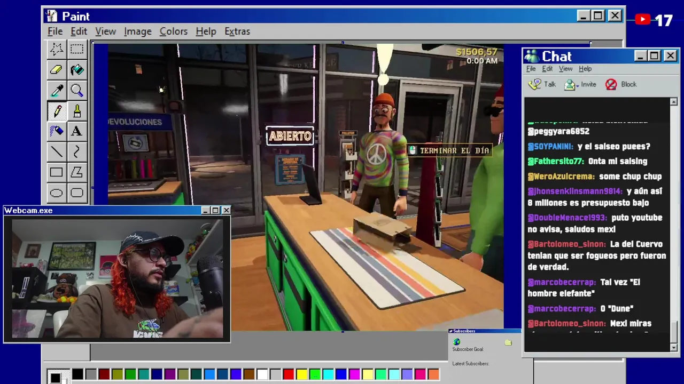Pick the orange color swatch
This screenshot has width=684, height=384.
click(433, 374)
